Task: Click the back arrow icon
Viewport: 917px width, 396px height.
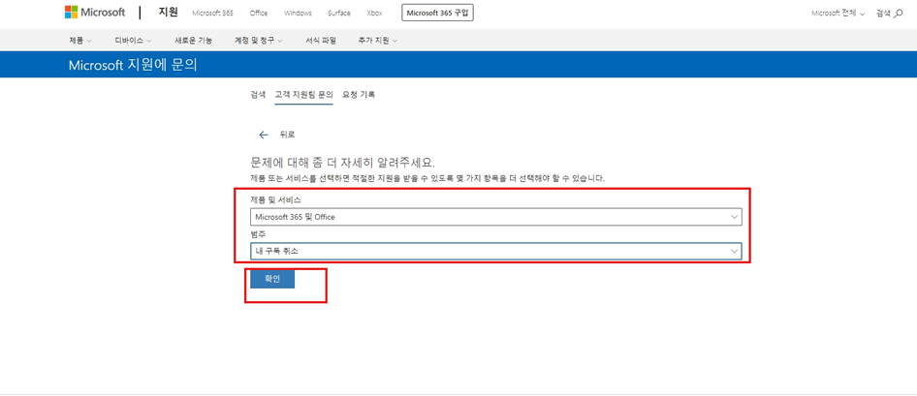Action: point(264,135)
